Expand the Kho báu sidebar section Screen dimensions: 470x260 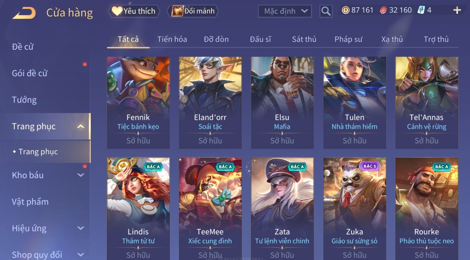(x=81, y=175)
